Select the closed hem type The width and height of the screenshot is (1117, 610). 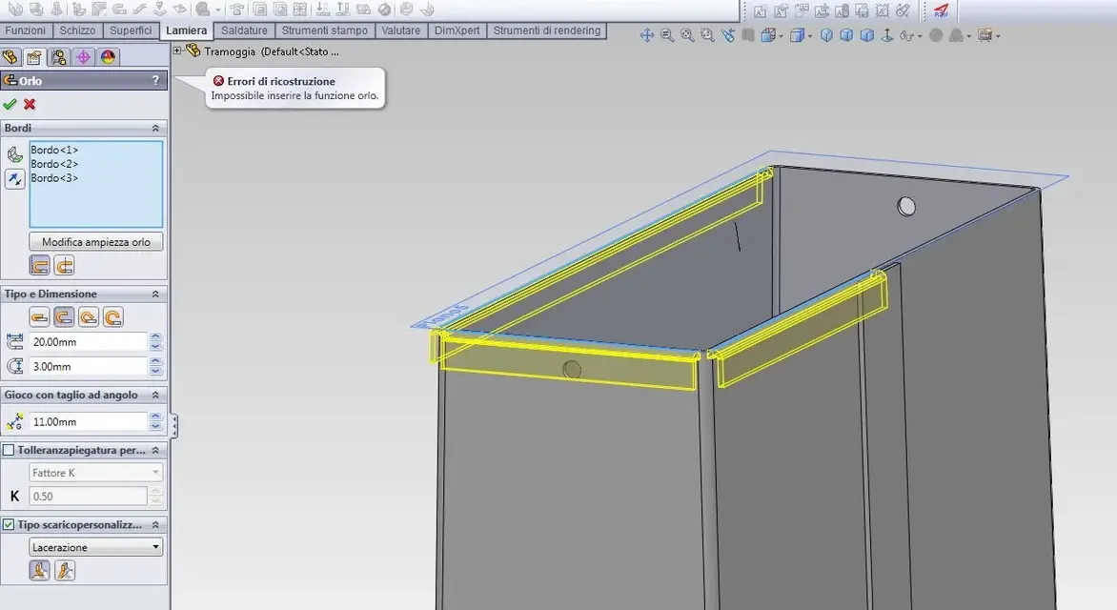[x=39, y=317]
